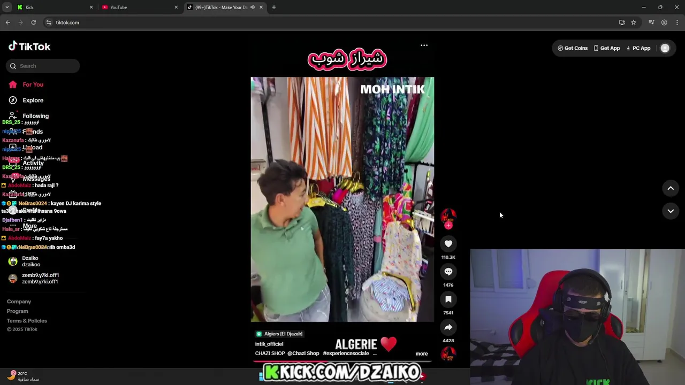Screen dimensions: 685x385
Task: Follow creator with red plus badge
Action: point(448,225)
